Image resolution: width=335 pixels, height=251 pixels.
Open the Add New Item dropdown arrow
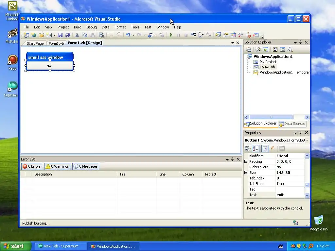(54, 35)
